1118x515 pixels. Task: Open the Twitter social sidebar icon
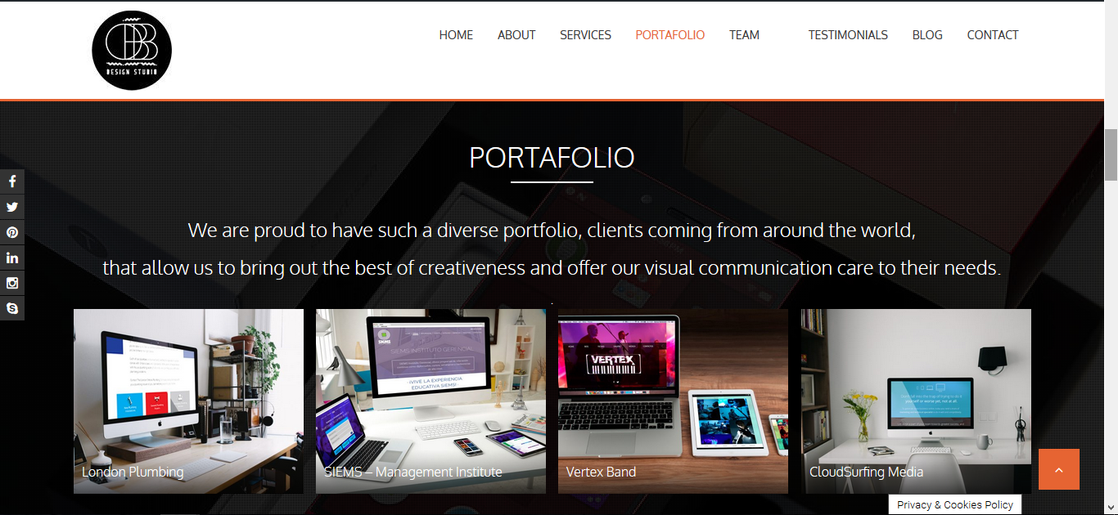pos(12,207)
